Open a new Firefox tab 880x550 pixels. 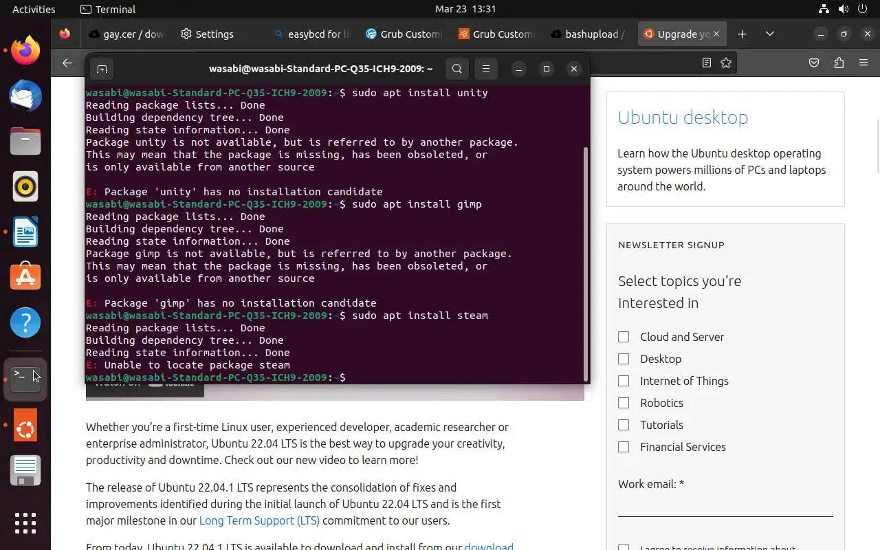(742, 34)
